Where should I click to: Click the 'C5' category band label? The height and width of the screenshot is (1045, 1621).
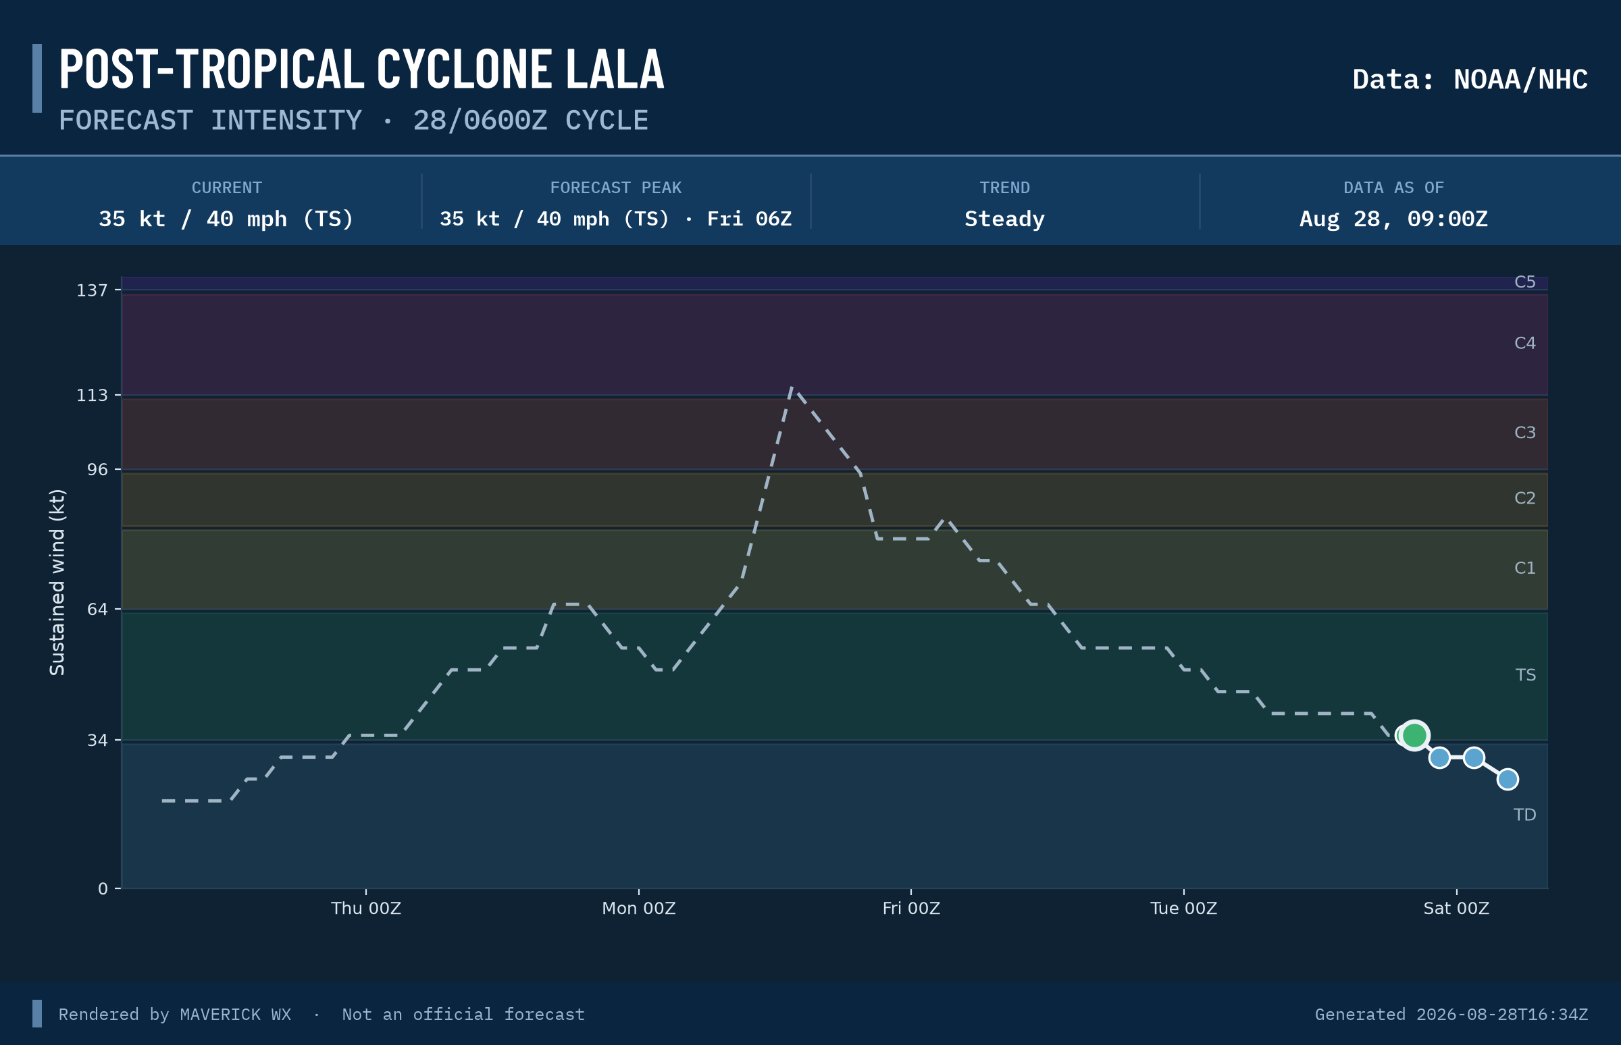click(1524, 282)
